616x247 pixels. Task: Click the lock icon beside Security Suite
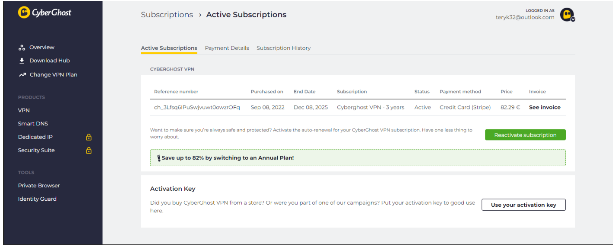(89, 151)
